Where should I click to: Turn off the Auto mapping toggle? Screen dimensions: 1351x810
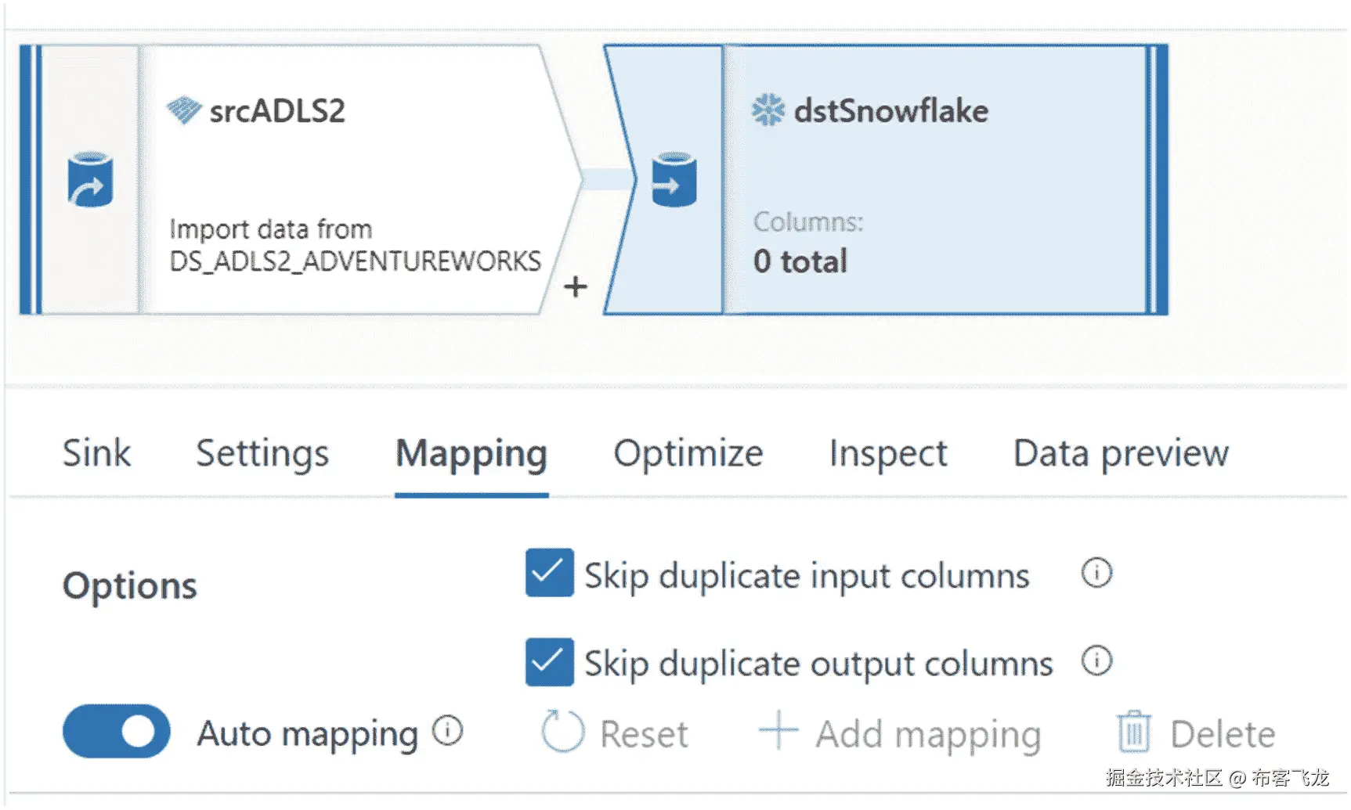[116, 732]
